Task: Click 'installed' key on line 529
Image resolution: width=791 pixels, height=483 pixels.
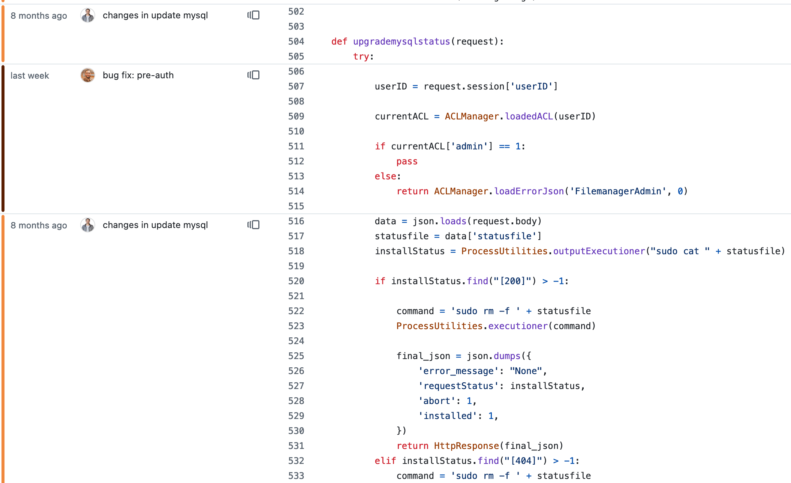Action: click(448, 416)
